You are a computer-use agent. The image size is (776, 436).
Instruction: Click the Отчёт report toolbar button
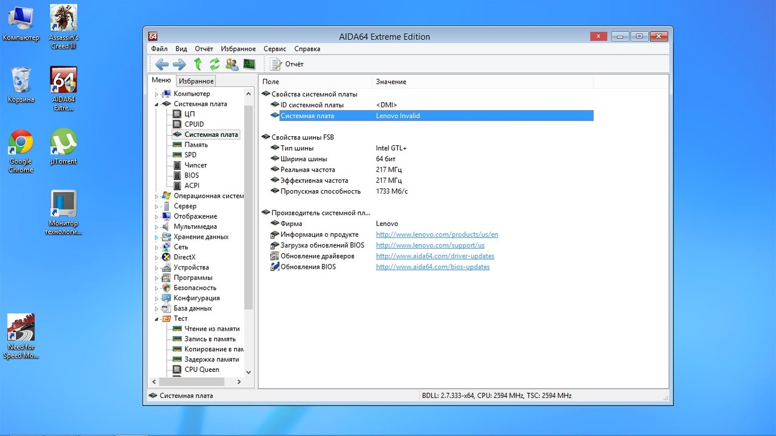tap(287, 64)
